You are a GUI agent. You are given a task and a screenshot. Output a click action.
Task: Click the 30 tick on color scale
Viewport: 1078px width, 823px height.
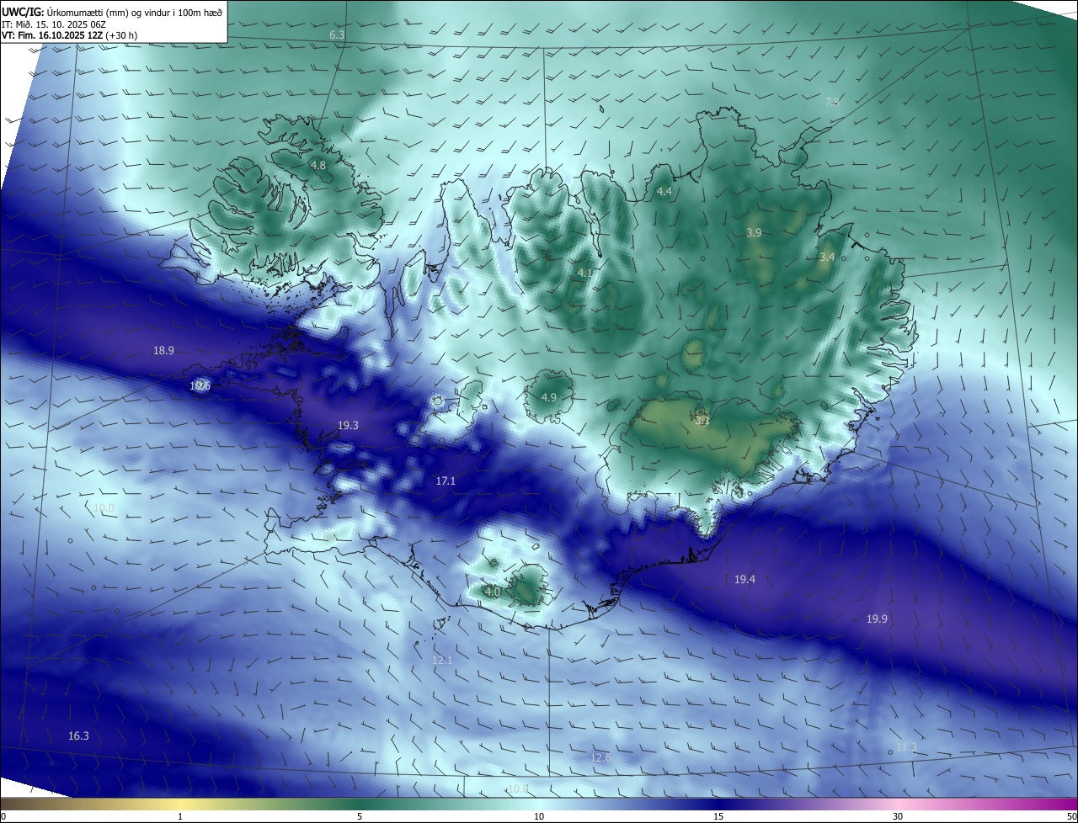898,816
